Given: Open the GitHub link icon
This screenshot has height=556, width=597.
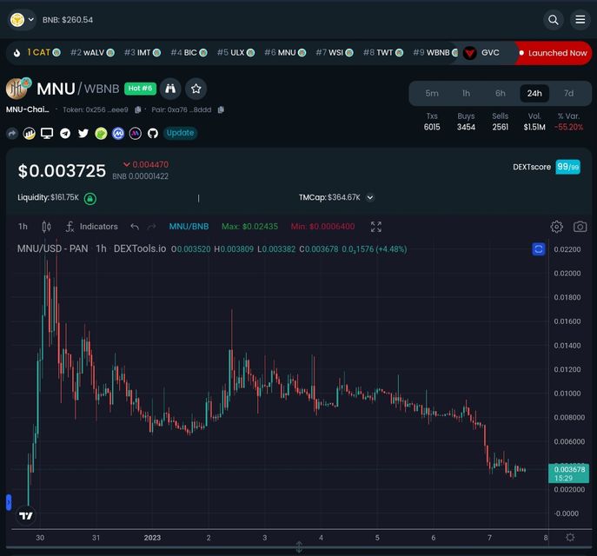Looking at the screenshot, I should click(x=153, y=133).
